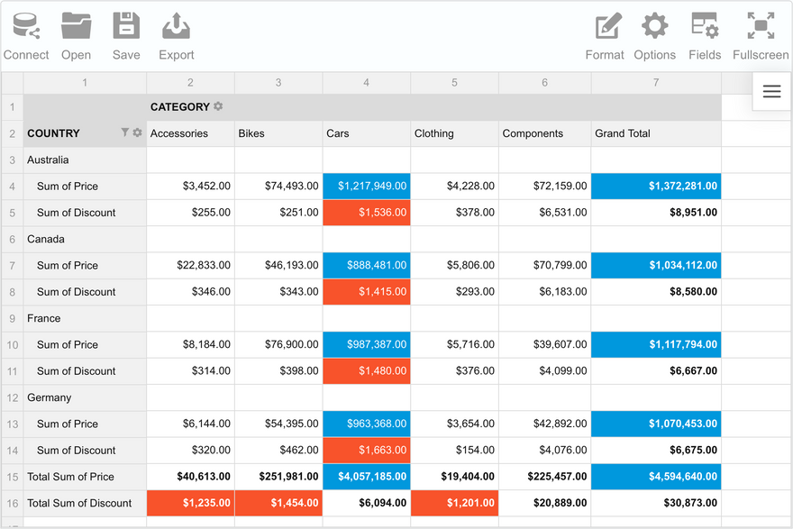Toggle Fullscreen mode
Screen dimensions: 793x529
[x=761, y=27]
